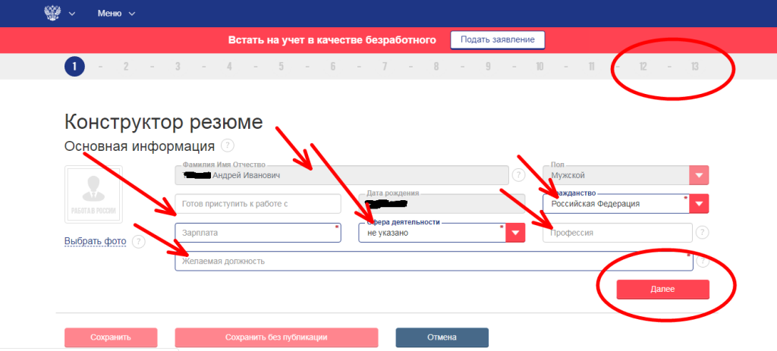The height and width of the screenshot is (351, 777).
Task: Open help icon next to Профессия field
Action: (x=703, y=233)
